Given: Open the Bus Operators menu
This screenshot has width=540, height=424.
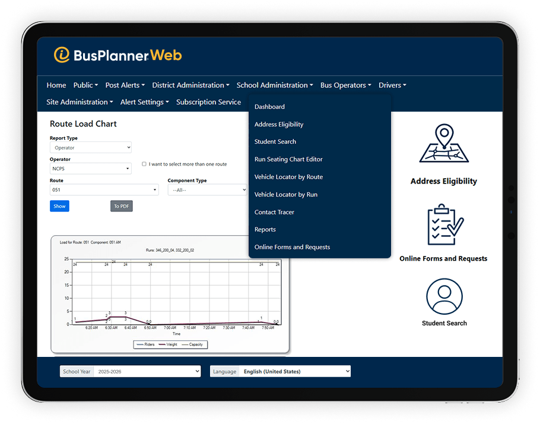Looking at the screenshot, I should [345, 86].
